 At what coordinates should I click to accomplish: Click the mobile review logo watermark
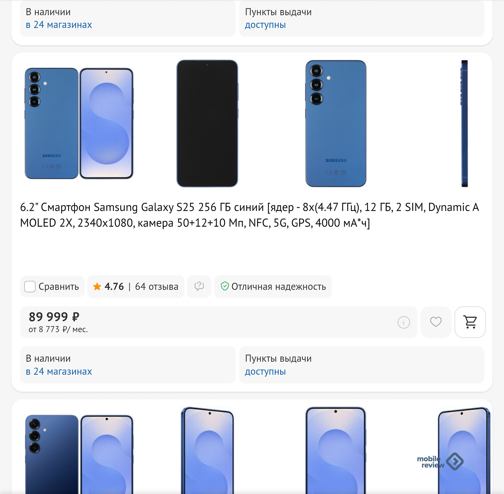(440, 462)
